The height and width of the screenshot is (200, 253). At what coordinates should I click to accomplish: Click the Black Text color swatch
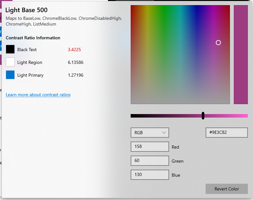[x=10, y=49]
